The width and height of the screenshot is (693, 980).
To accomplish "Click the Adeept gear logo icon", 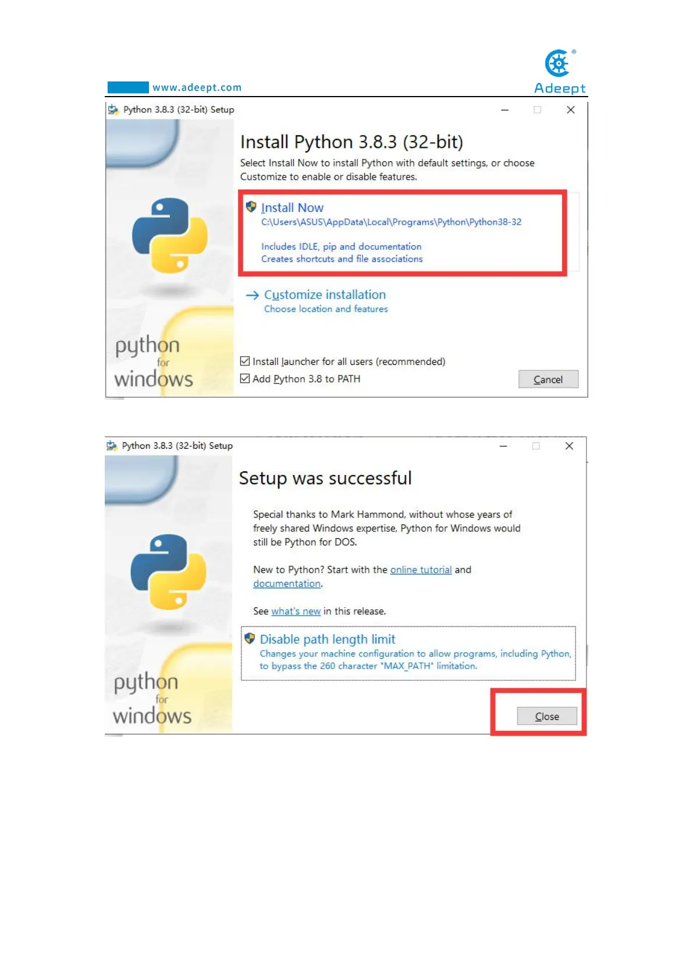I will pyautogui.click(x=559, y=63).
